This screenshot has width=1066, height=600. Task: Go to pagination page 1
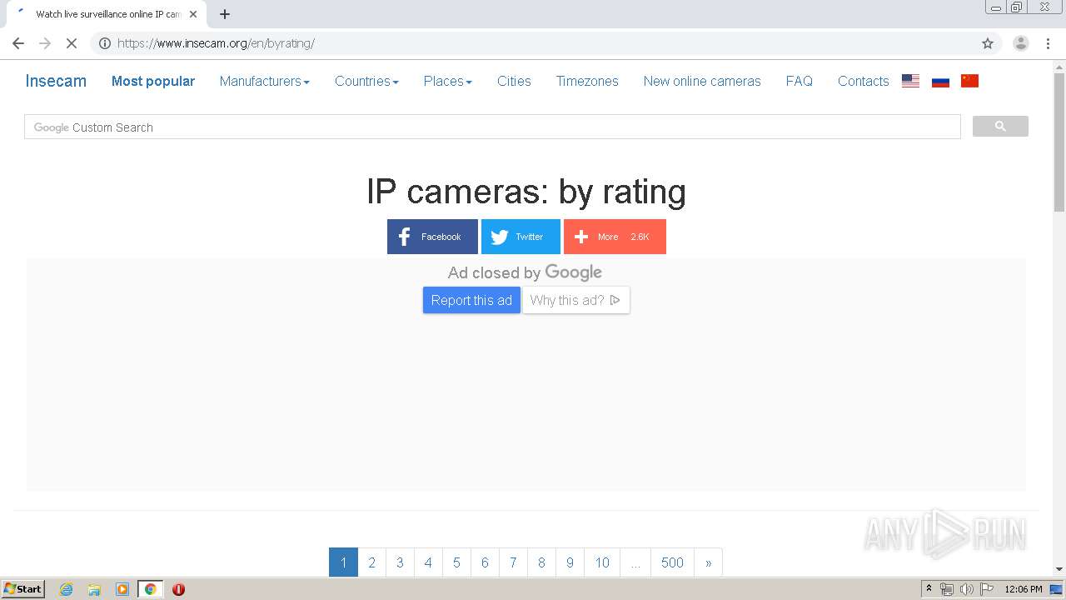tap(343, 562)
